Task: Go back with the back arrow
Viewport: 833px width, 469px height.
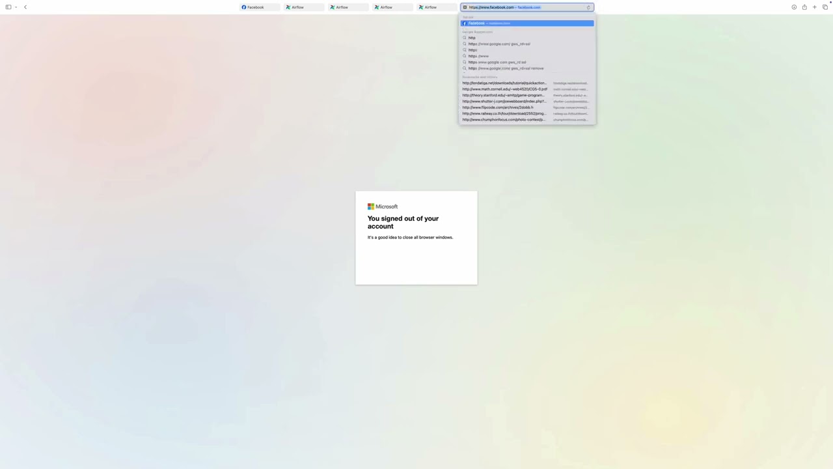Action: 25,7
